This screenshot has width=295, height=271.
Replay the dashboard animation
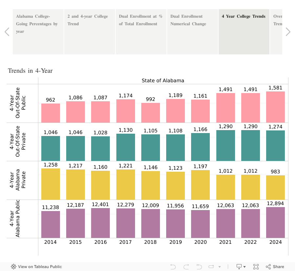211,266
